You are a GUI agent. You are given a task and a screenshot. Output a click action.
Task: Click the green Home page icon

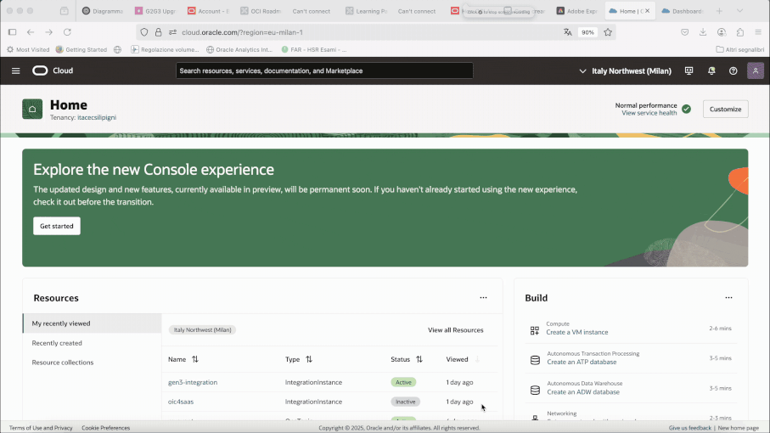tap(32, 109)
